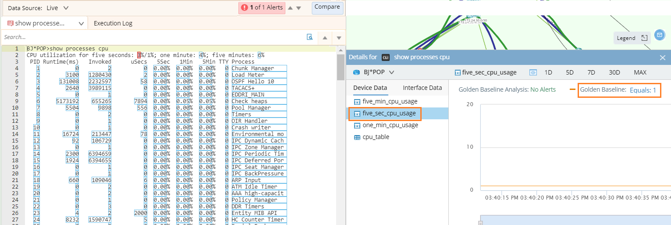
Task: Click the Crash writer process cell
Action: click(259, 128)
